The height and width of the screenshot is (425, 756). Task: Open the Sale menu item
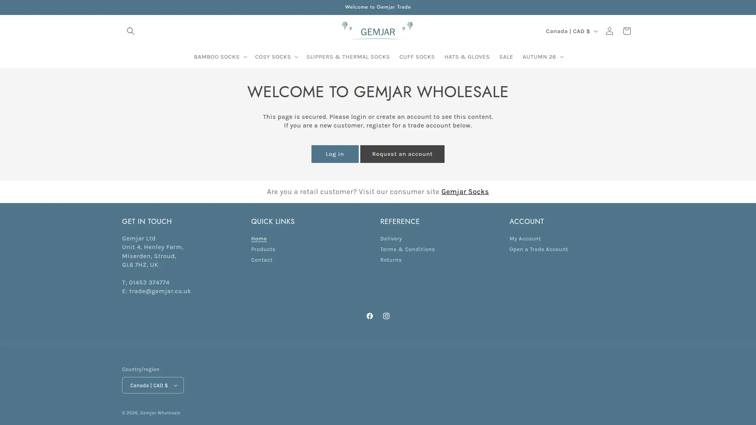coord(506,57)
